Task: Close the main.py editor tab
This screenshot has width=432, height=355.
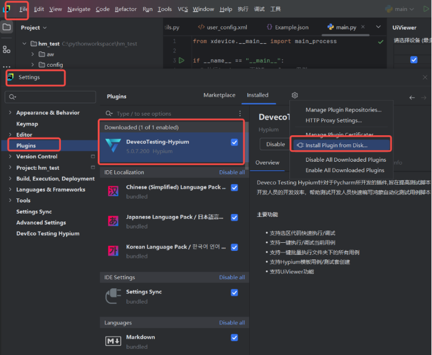Action: tap(363, 26)
